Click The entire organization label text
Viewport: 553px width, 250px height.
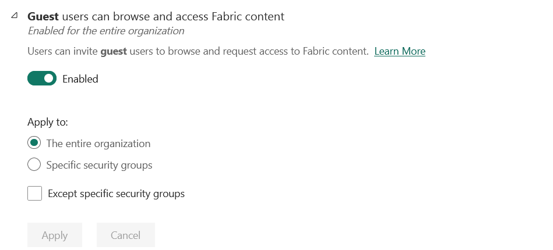98,144
